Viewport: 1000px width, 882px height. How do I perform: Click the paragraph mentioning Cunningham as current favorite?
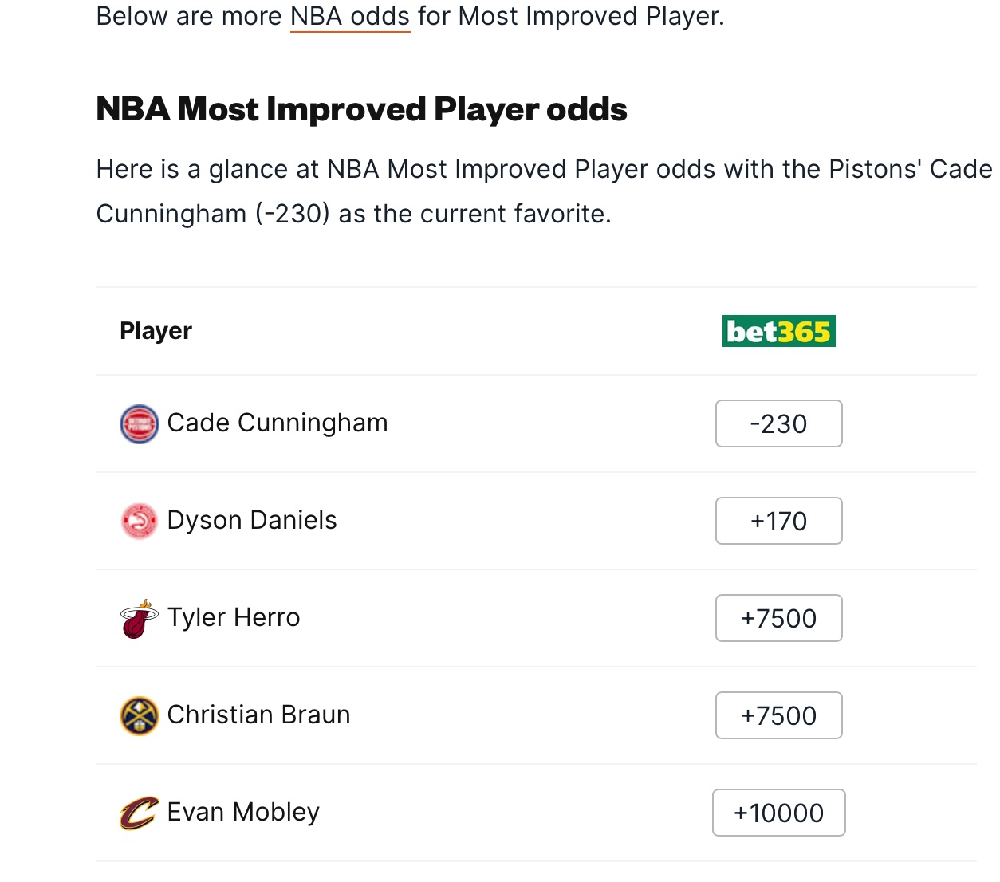[x=545, y=191]
